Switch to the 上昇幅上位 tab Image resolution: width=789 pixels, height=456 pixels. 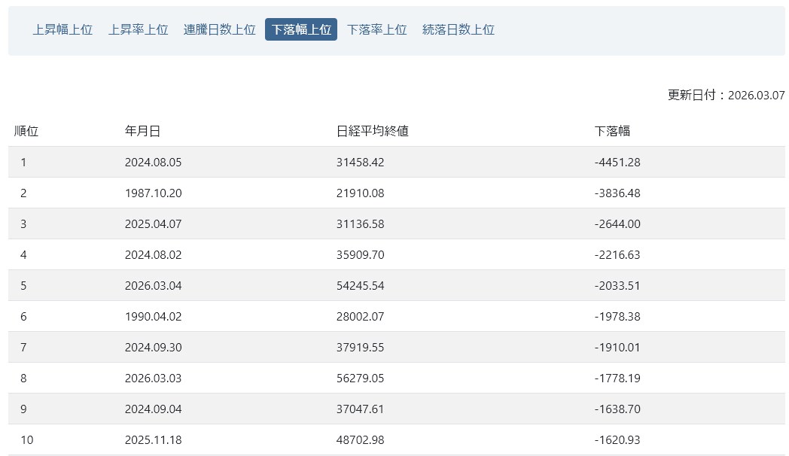point(62,29)
